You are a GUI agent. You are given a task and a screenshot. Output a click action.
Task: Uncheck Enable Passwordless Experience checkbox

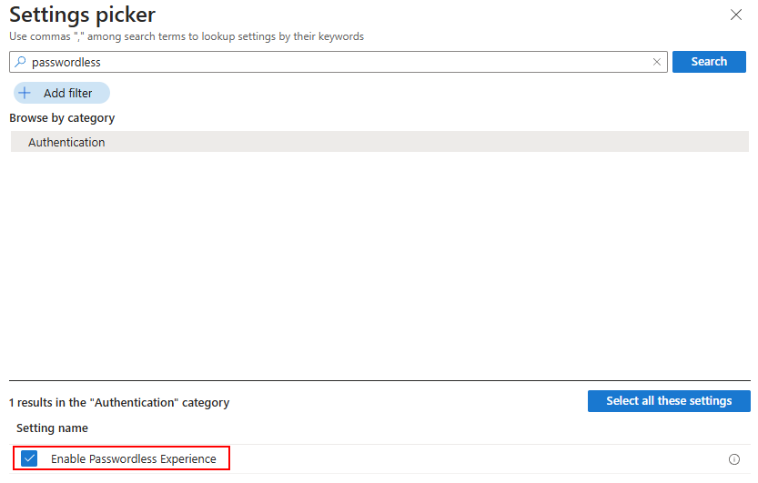[x=29, y=458]
